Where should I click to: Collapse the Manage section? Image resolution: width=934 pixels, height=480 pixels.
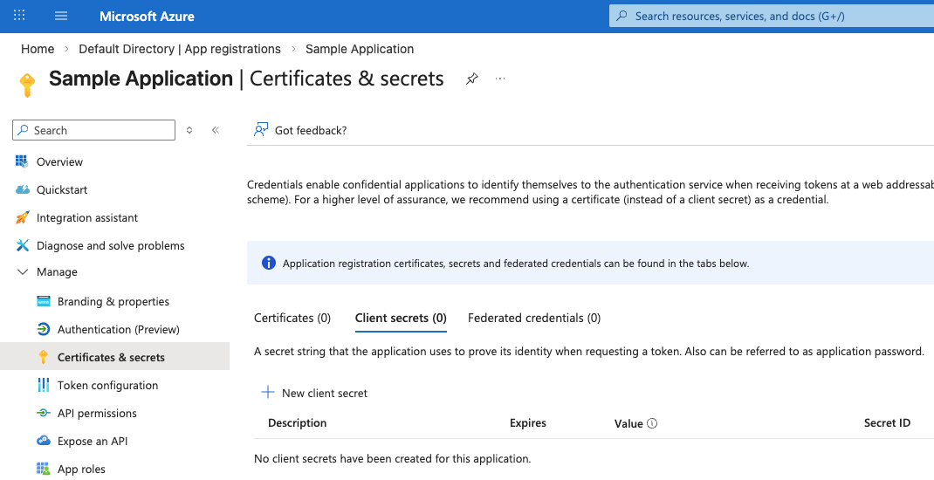coord(23,272)
